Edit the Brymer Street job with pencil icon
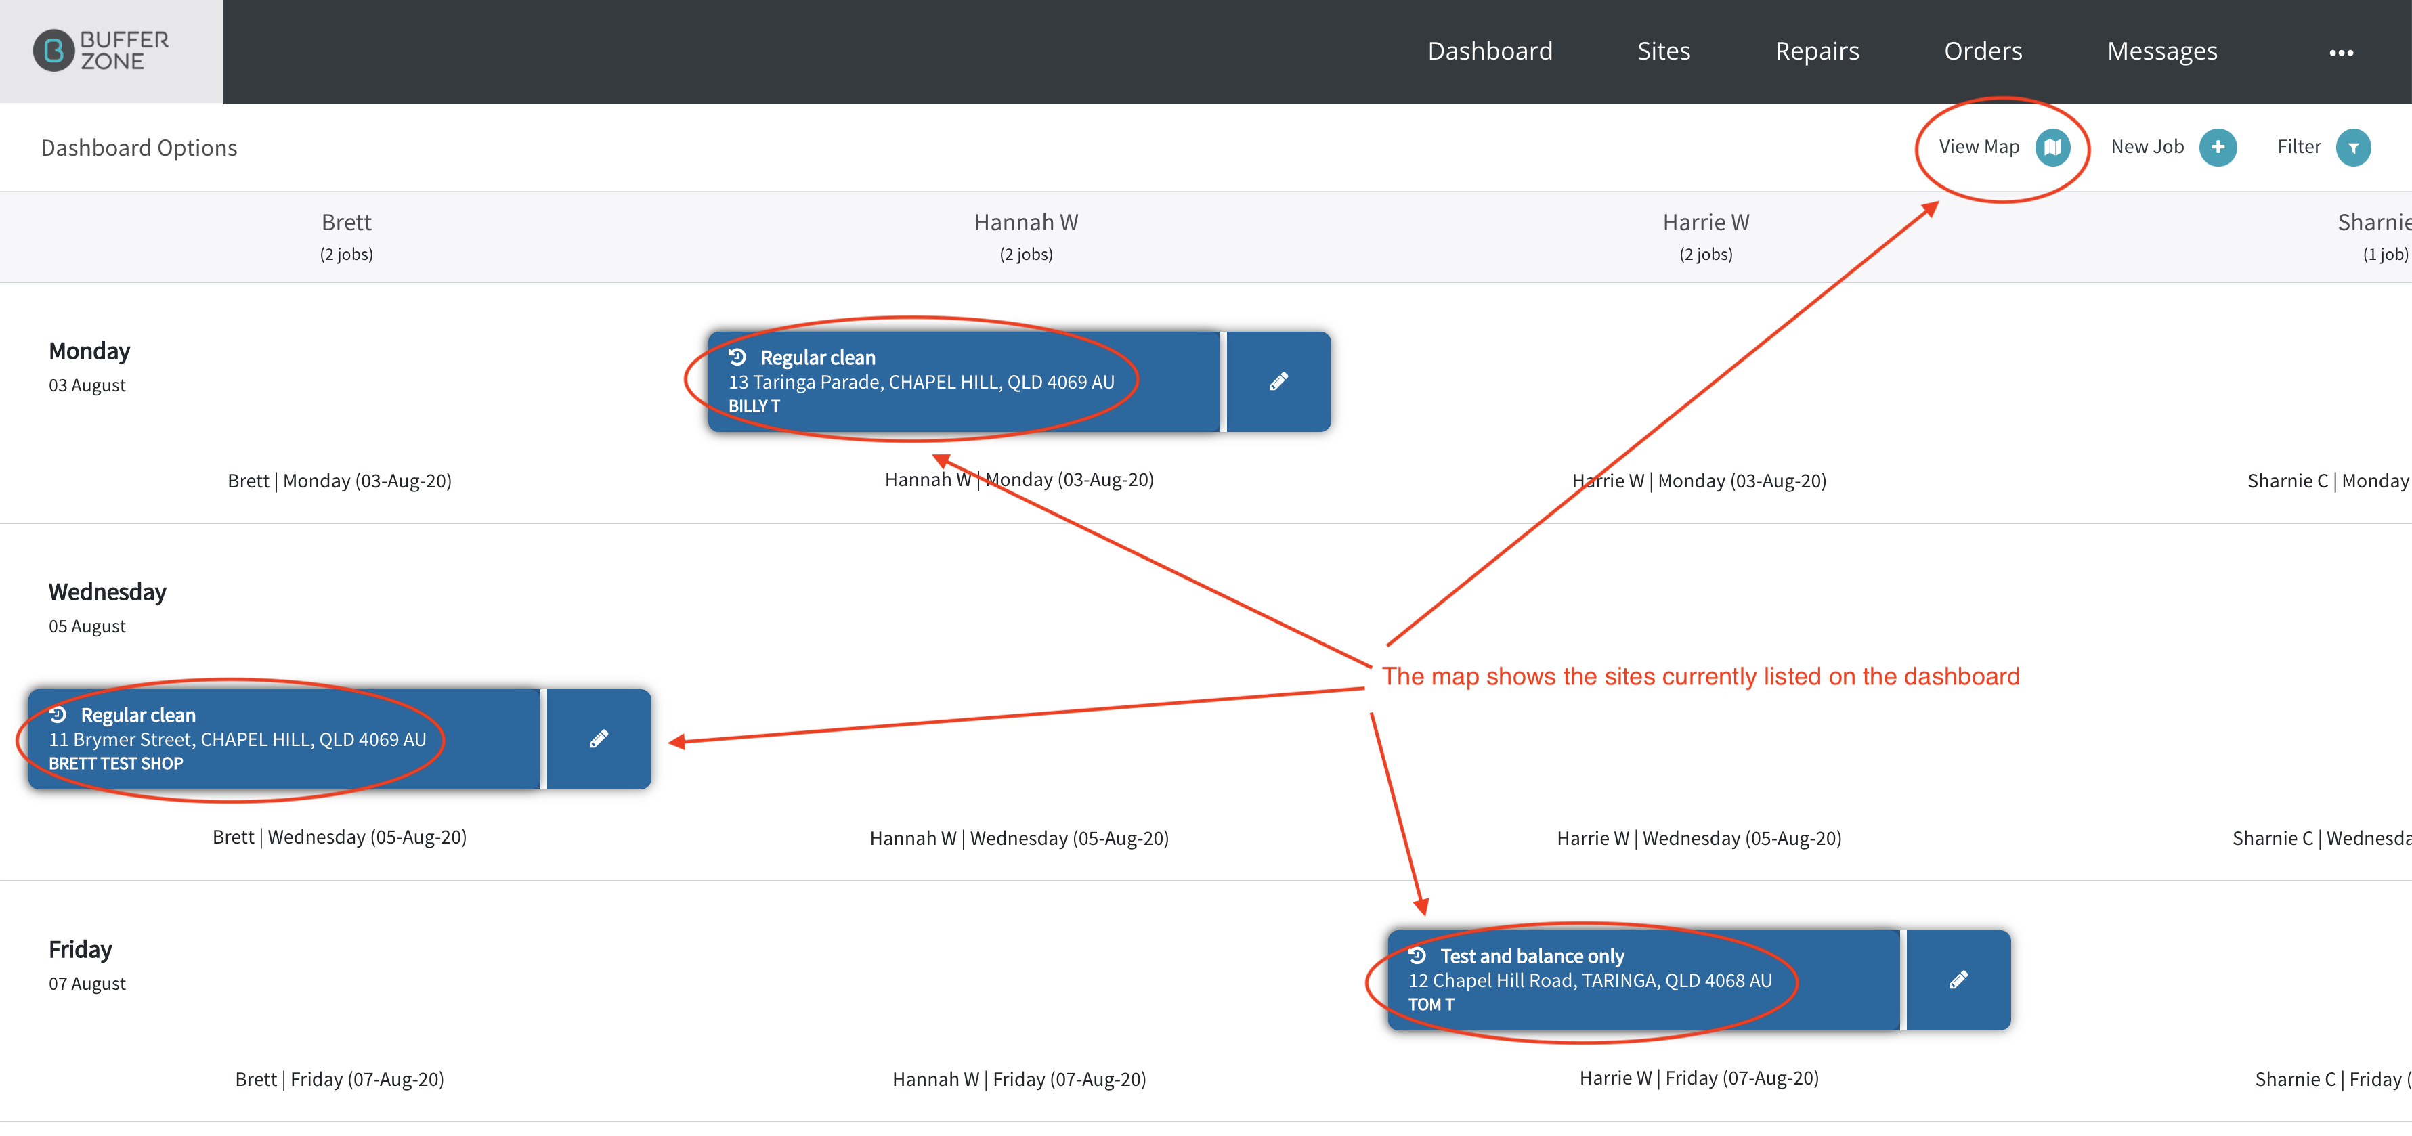The height and width of the screenshot is (1136, 2412). point(599,739)
